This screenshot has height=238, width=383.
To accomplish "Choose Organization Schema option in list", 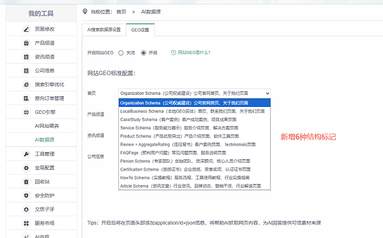I will [x=195, y=103].
